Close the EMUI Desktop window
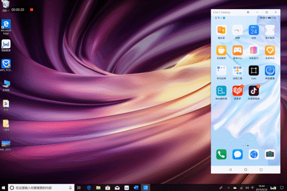Viewport: 287px width, 191px height. [x=275, y=12]
